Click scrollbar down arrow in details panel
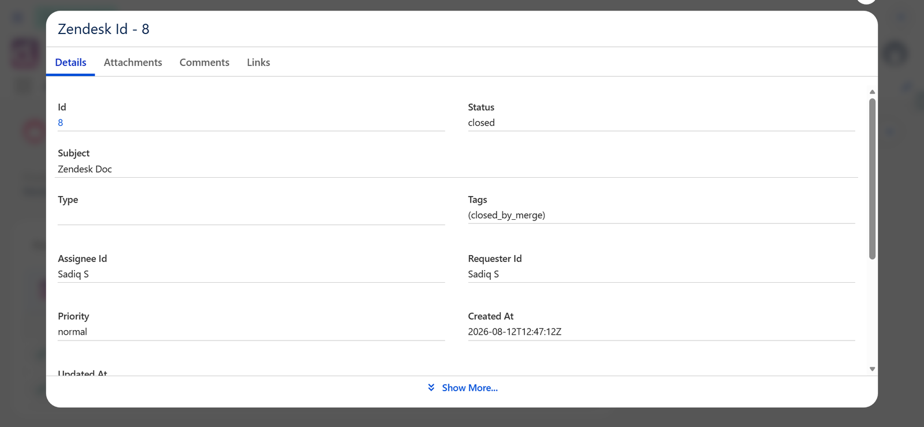Screen dimensions: 924x427 872,369
